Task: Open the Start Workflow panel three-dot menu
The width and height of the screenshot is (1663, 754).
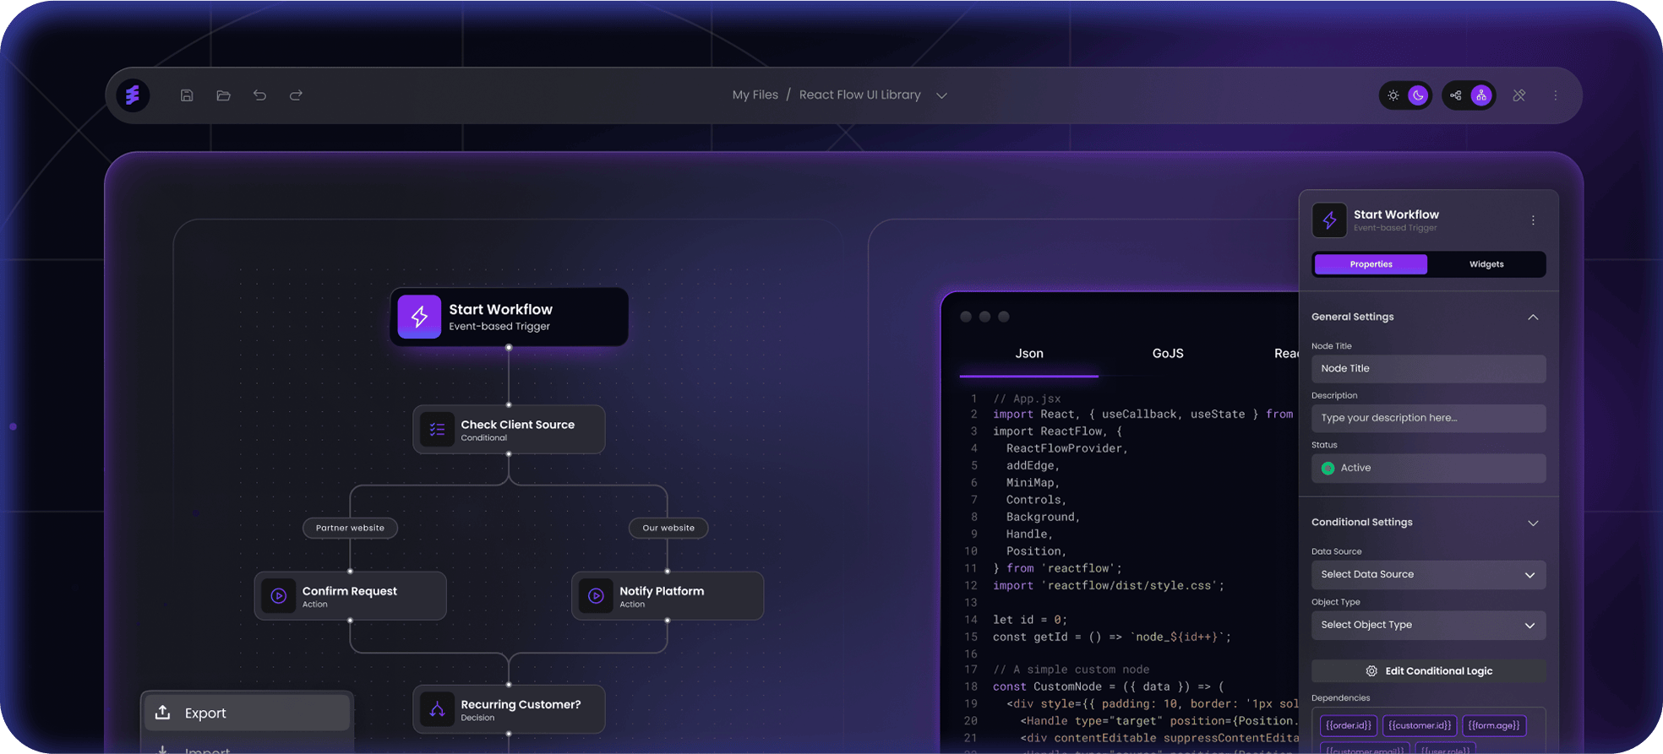Action: coord(1533,220)
